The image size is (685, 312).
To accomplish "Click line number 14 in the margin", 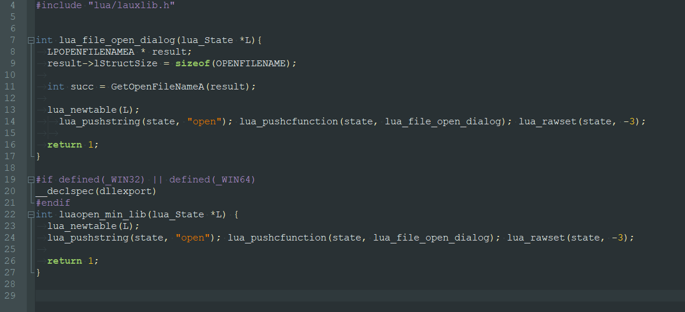I will (x=10, y=121).
